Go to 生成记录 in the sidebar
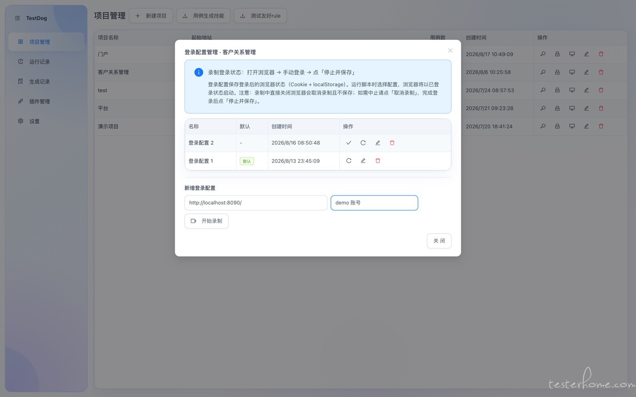The image size is (636, 397). coord(46,82)
